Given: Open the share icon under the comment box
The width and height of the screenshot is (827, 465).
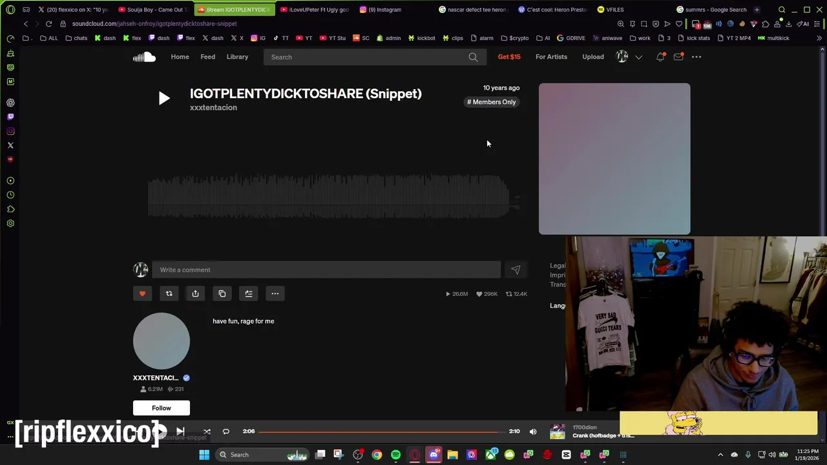Looking at the screenshot, I should [195, 294].
